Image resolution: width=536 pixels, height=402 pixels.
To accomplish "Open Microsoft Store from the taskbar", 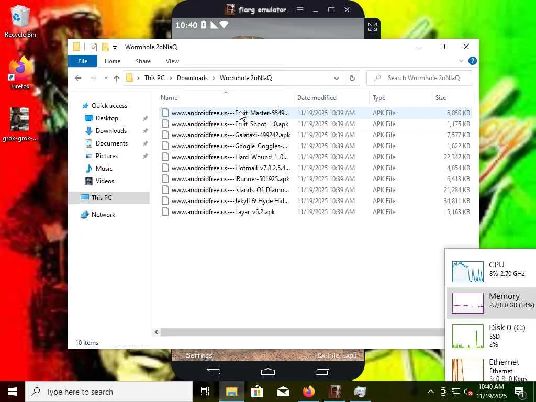I will [257, 392].
